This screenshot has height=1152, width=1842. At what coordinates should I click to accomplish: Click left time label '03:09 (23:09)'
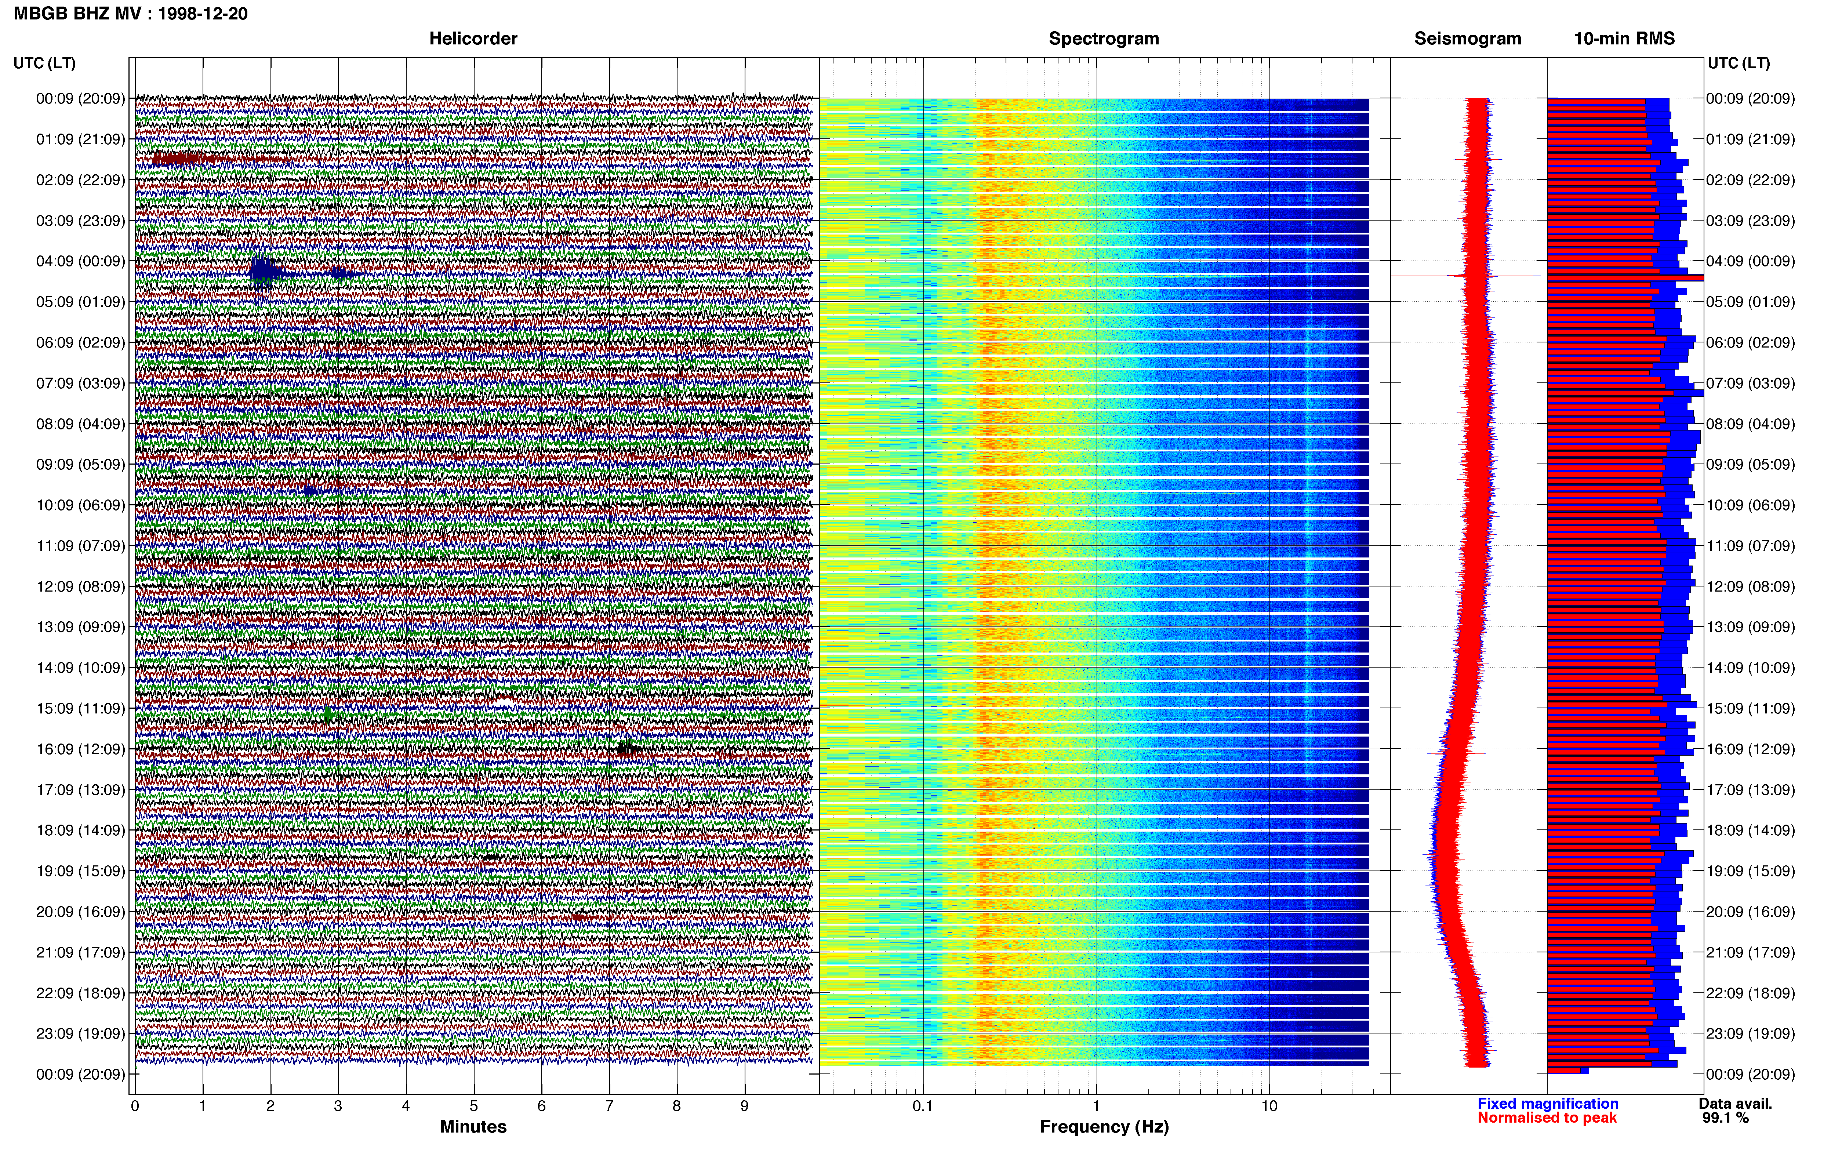[x=81, y=220]
